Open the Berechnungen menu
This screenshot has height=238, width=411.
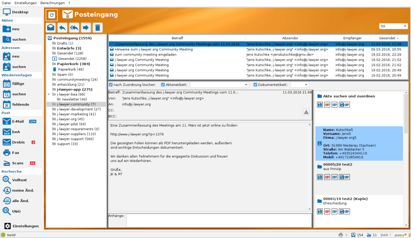[53, 3]
